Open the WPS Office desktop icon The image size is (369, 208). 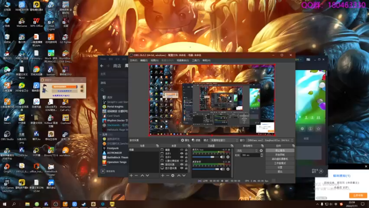click(36, 23)
